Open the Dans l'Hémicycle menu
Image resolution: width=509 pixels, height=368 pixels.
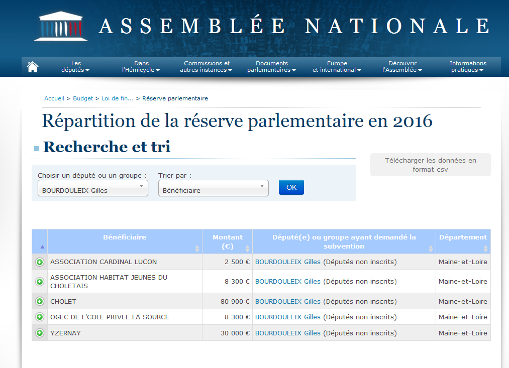[141, 67]
